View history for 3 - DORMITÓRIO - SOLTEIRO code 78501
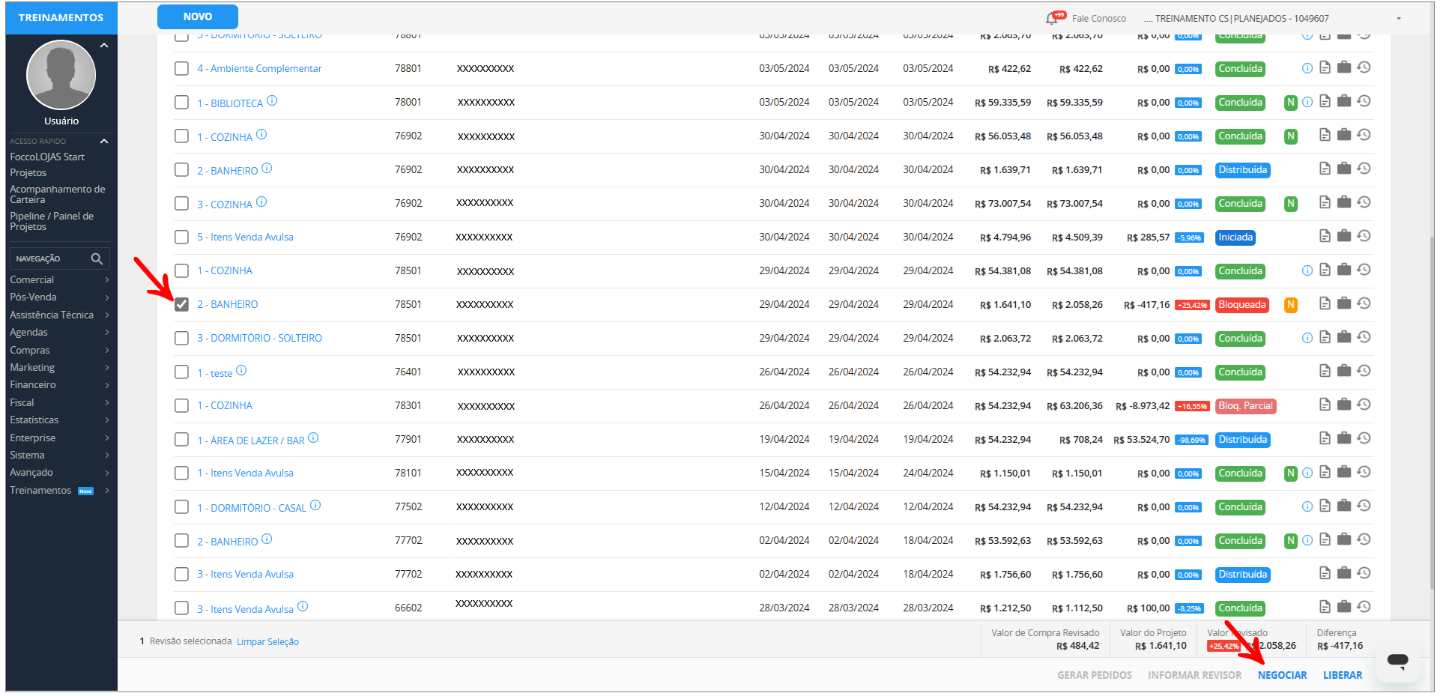The image size is (1440, 696). pyautogui.click(x=1364, y=337)
